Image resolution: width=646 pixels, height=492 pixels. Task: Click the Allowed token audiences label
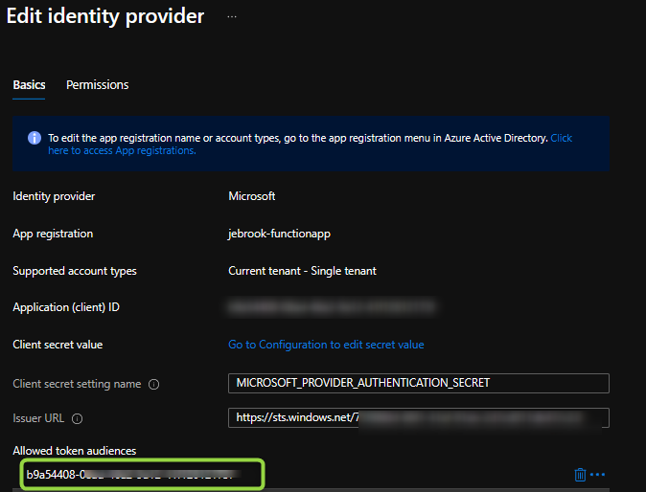75,451
